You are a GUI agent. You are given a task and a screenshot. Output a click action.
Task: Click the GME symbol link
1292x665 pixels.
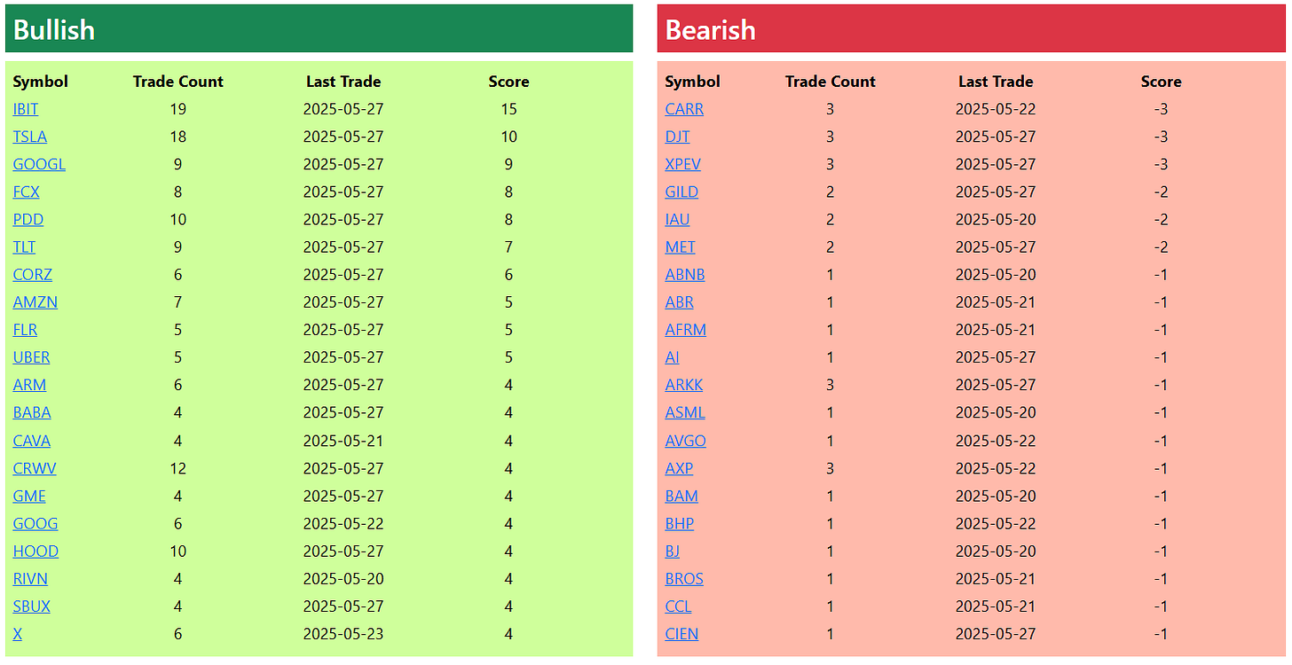(x=29, y=496)
